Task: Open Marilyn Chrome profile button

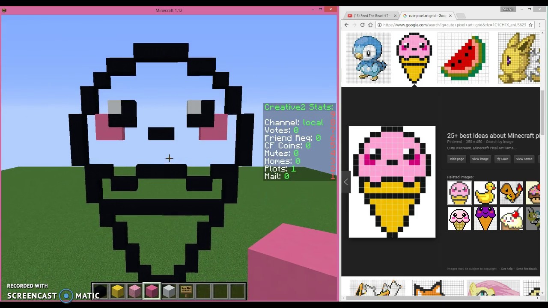Action: point(508,9)
